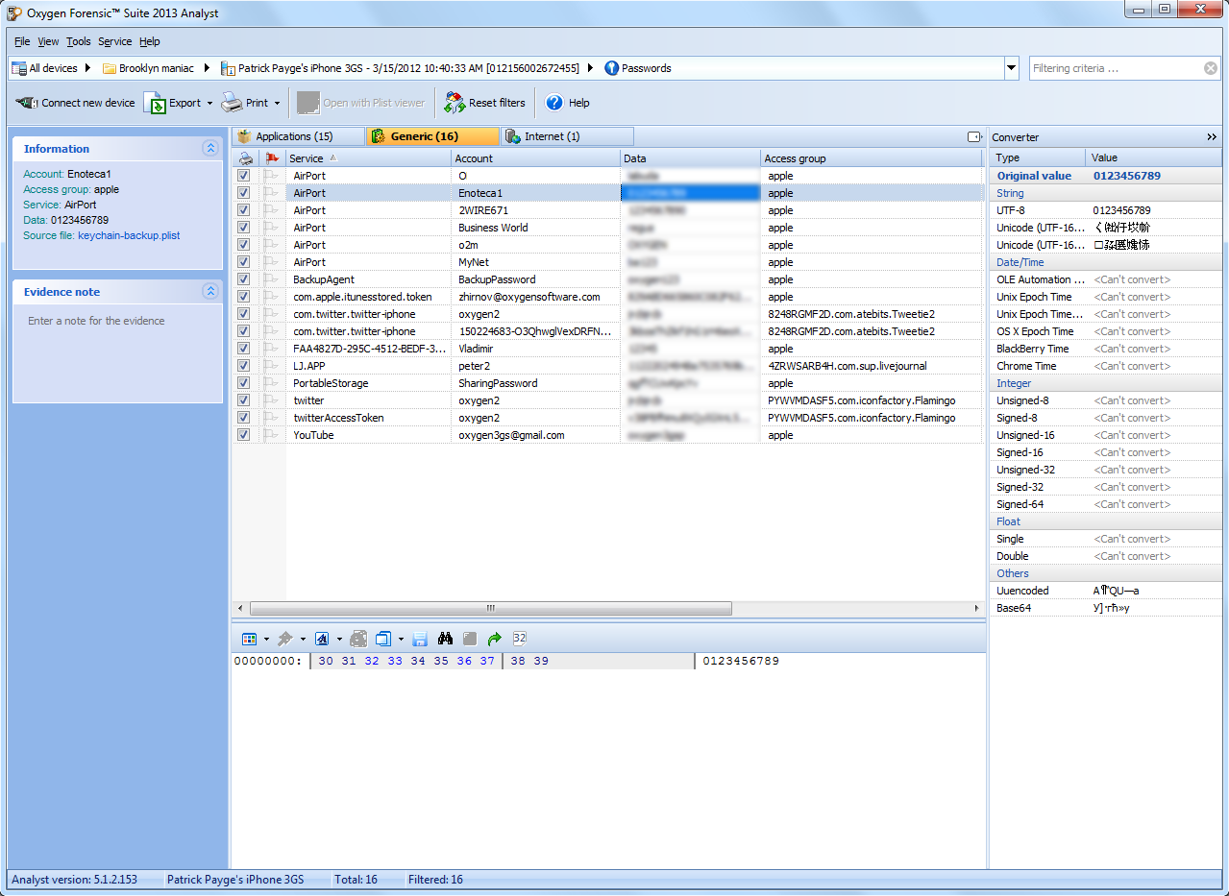Click the horizontal scrollbar under the table
This screenshot has height=896, width=1229.
490,608
